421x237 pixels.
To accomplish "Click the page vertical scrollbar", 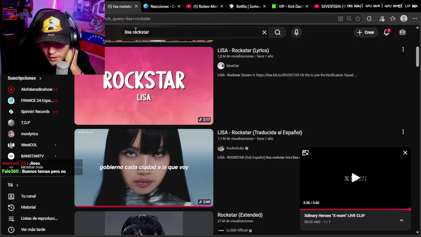I will coord(417,56).
